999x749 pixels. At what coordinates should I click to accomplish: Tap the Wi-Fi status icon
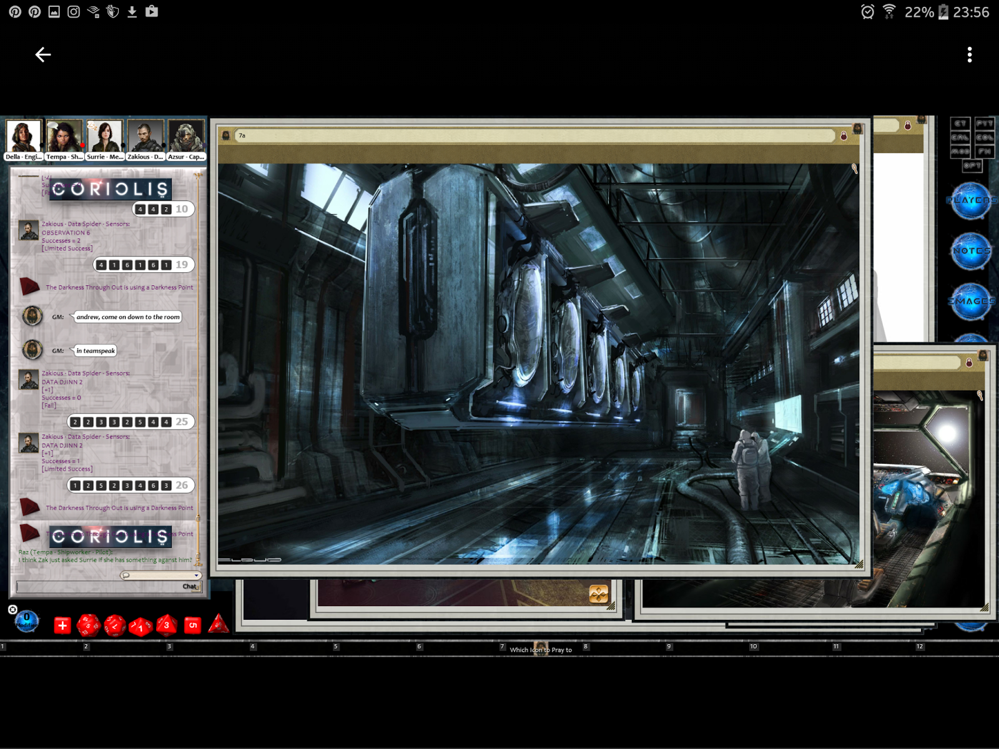[x=889, y=12]
